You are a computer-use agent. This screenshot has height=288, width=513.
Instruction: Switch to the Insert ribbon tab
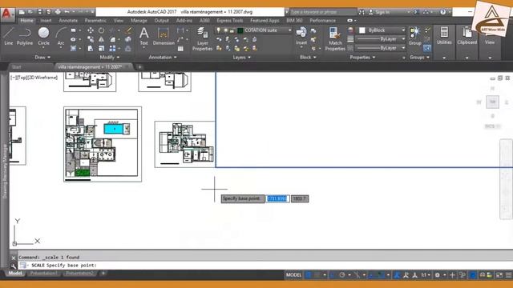pos(46,21)
